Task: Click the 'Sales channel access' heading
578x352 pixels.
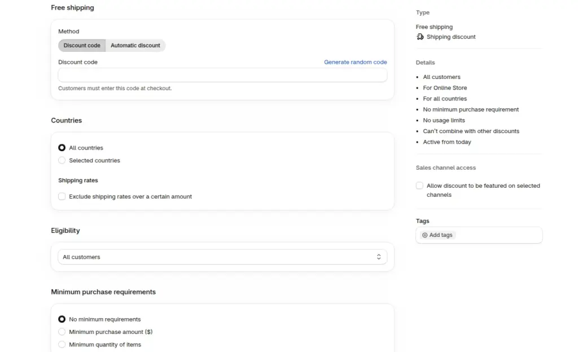Action: click(446, 168)
